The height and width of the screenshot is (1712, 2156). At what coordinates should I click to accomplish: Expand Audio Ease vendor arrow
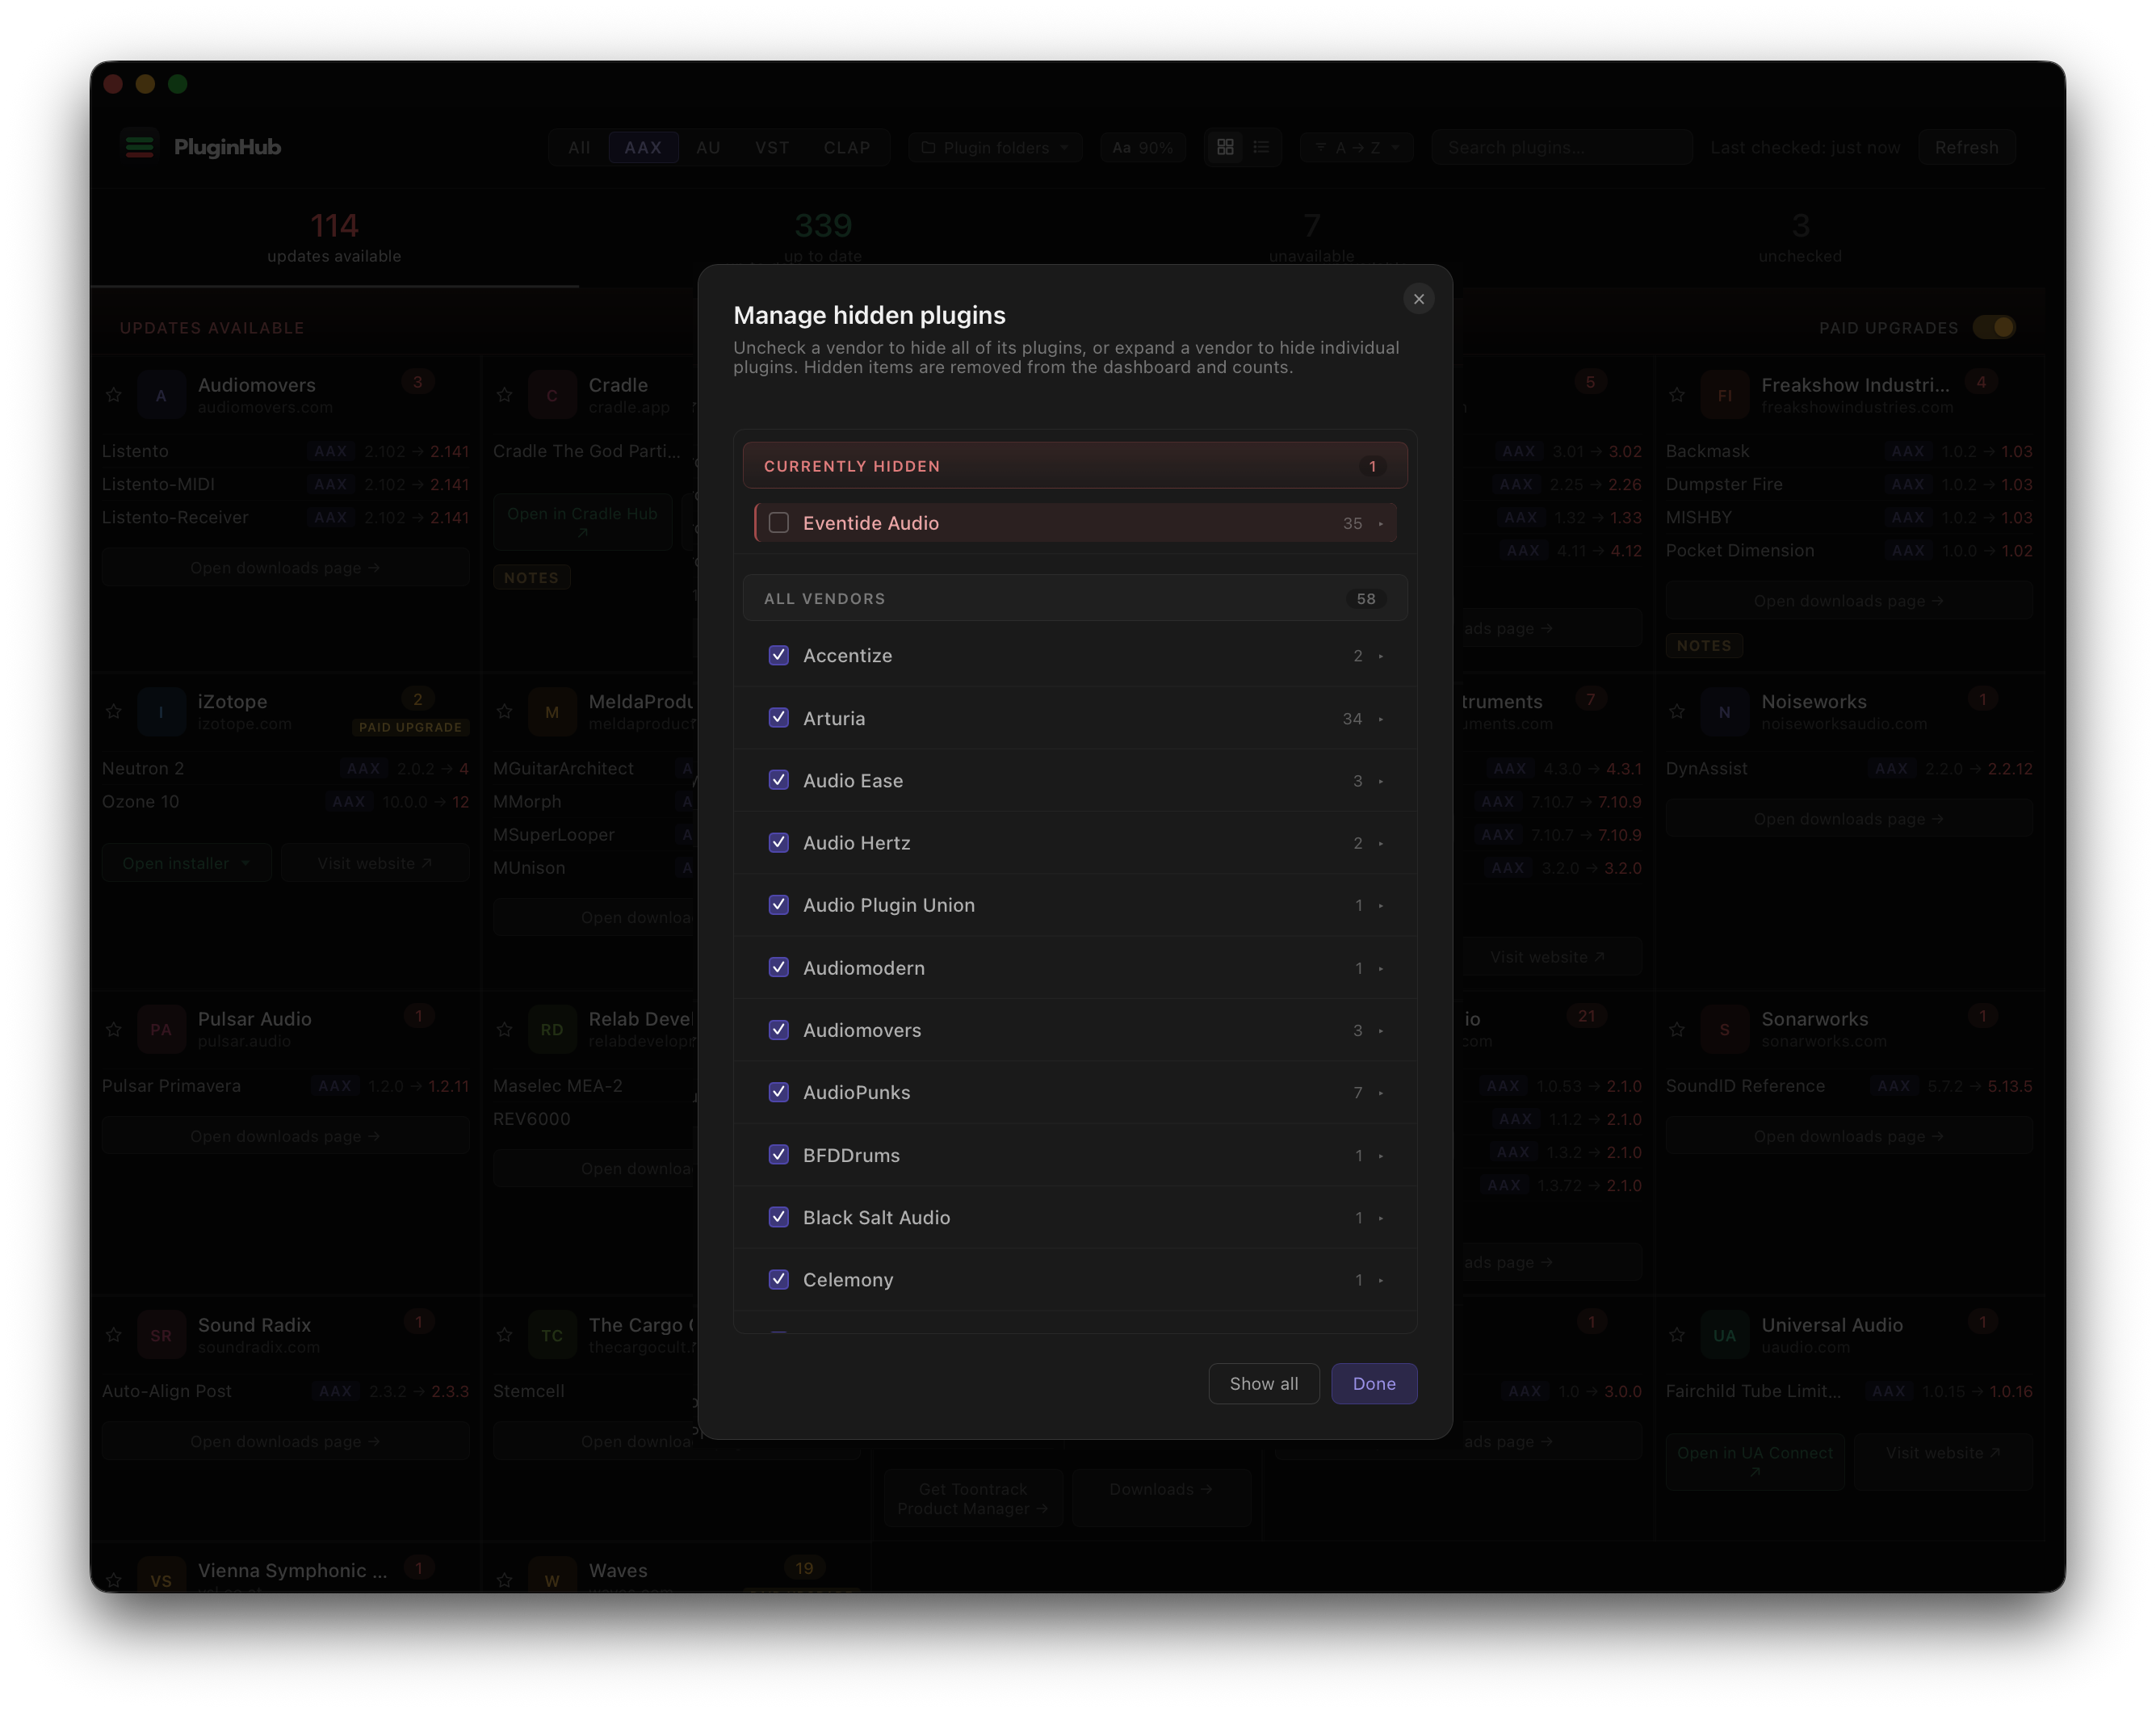1381,781
